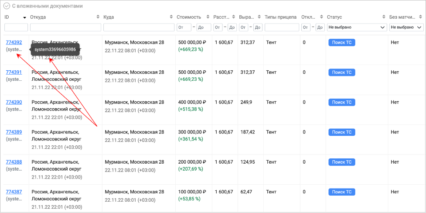The width and height of the screenshot is (426, 213).
Task: Click the (+207,69 %) percentage value
Action: pos(191,168)
